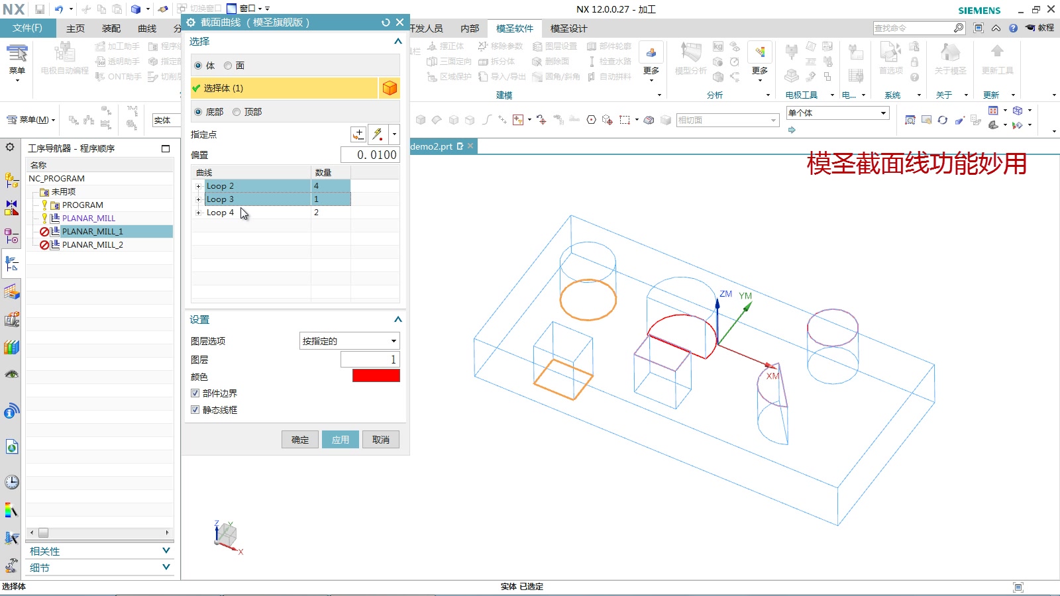
Task: Click the 选择体 (1) selection bar
Action: tap(284, 88)
